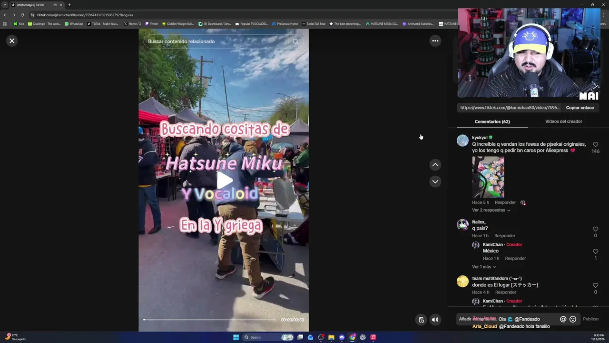The height and width of the screenshot is (343, 609).
Task: Go to the next video with down arrow
Action: point(435,182)
